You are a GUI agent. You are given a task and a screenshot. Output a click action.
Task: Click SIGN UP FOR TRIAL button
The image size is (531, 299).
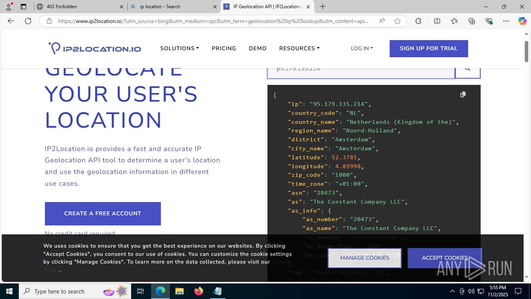pyautogui.click(x=429, y=49)
